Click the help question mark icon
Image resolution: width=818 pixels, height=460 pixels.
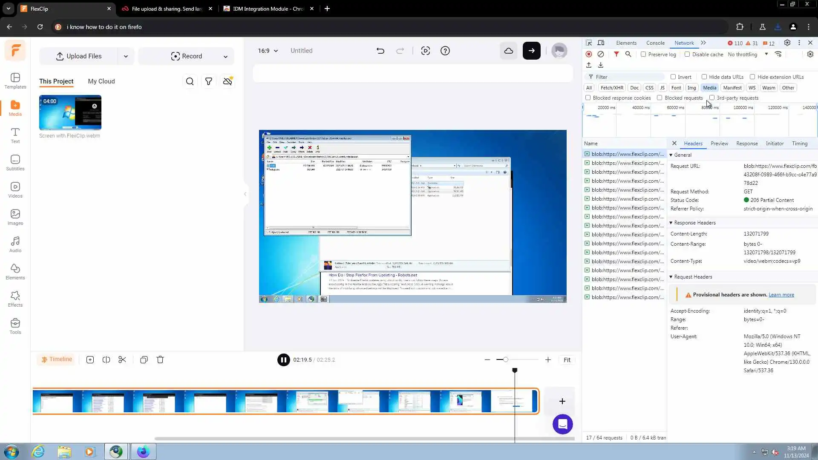click(x=445, y=51)
